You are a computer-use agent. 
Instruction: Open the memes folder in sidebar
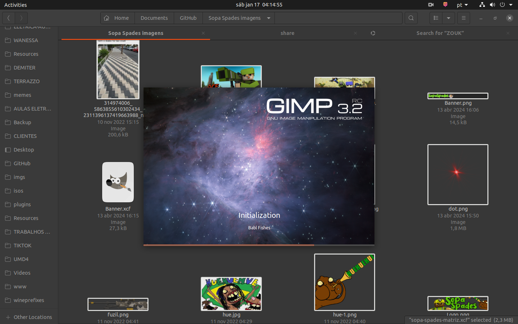[22, 95]
